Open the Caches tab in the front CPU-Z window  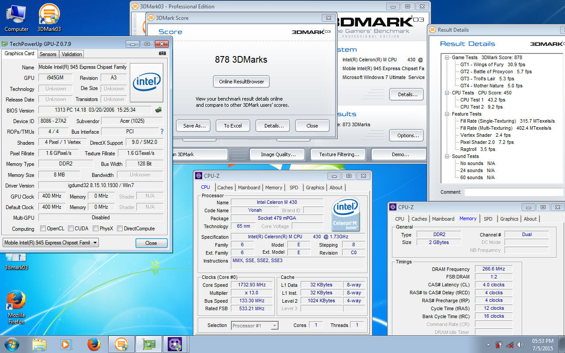(225, 188)
